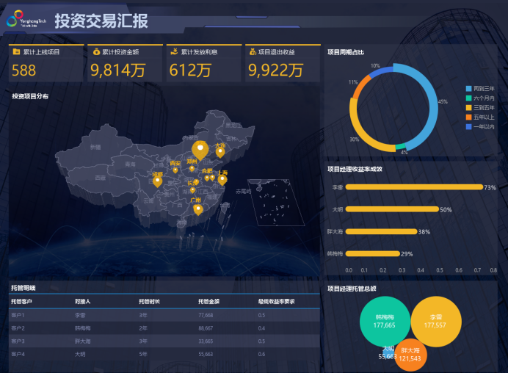Image resolution: width=508 pixels, height=373 pixels.
Task: Click the icon beside 项目退出收益
Action: (252, 52)
